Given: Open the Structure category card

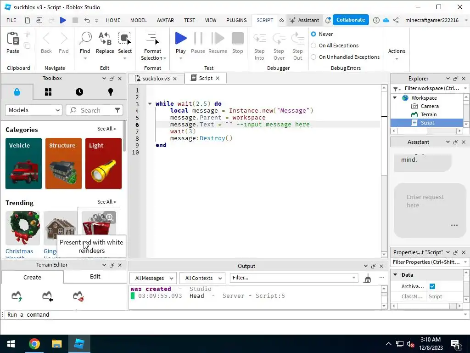Looking at the screenshot, I should coord(63,164).
